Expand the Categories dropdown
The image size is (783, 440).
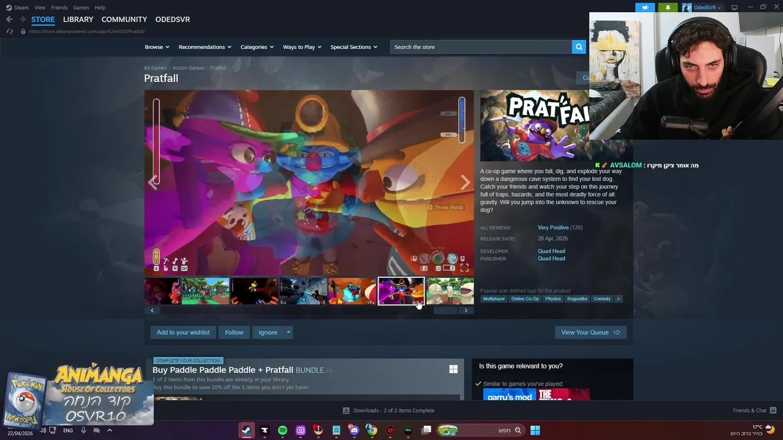[257, 47]
